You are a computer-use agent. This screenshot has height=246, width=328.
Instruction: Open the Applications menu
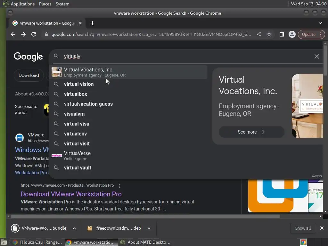coord(23,4)
